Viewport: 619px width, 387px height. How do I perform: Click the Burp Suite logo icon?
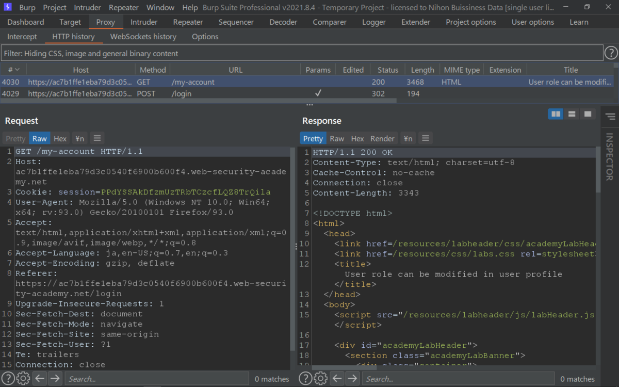coord(7,7)
